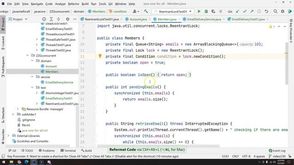Toggle Structure side panel

tap(3, 115)
